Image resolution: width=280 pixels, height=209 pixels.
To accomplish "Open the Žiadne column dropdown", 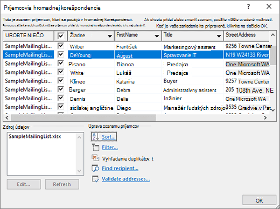I will [x=110, y=36].
